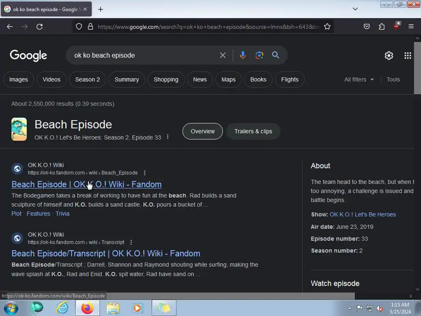This screenshot has height=316, width=421.
Task: Open the uBlock Origin extension icon
Action: click(397, 26)
